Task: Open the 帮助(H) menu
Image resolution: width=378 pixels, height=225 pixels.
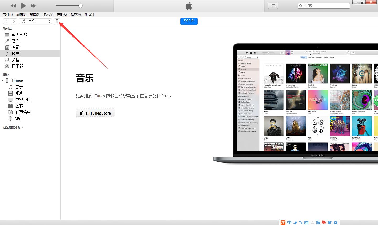Action: [90, 14]
